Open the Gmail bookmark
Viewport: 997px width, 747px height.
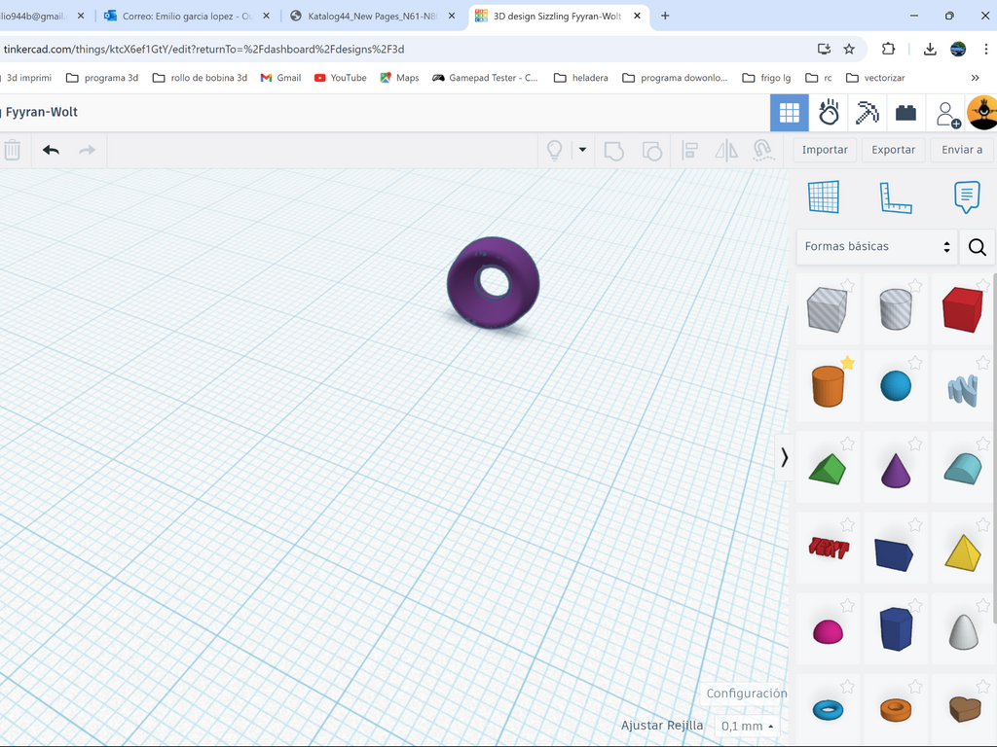pos(280,78)
